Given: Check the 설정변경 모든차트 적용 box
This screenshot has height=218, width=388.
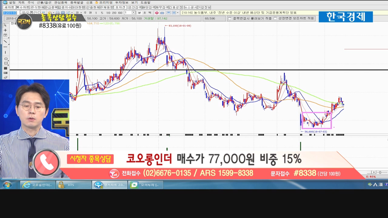Looking at the screenshot, I should click(275, 18).
